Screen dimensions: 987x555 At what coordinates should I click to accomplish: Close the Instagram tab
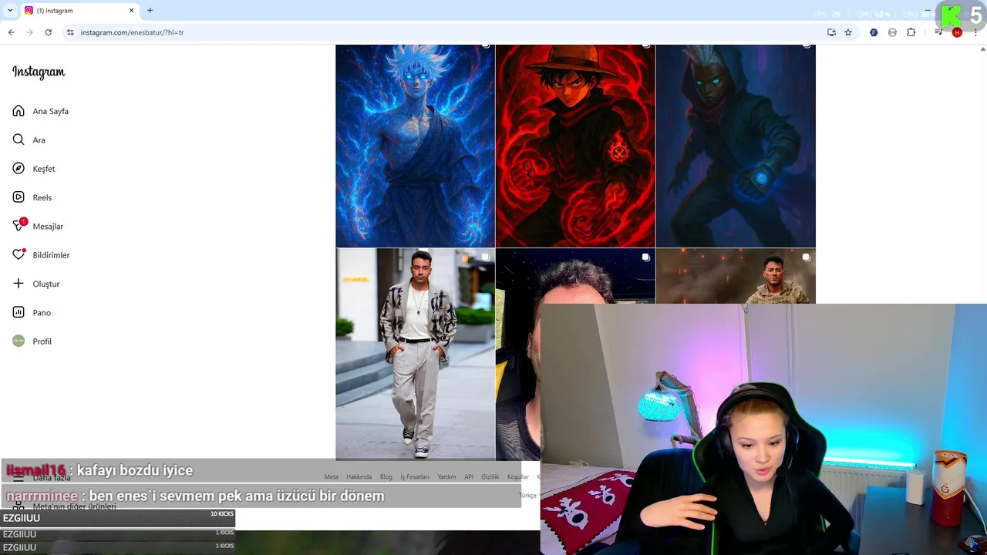tap(131, 10)
